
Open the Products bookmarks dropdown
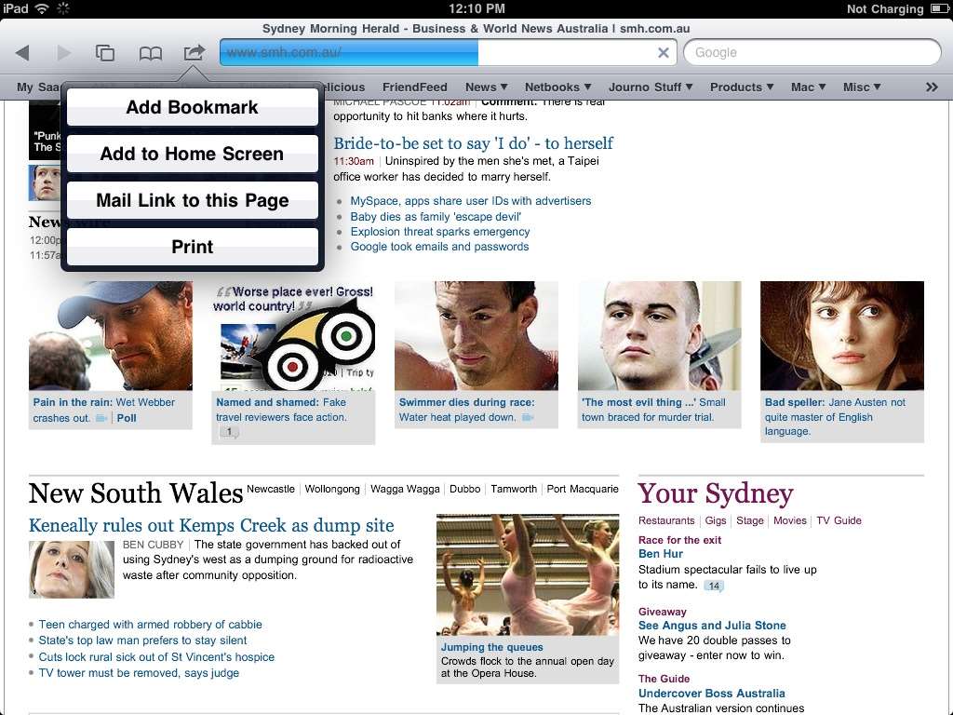pos(741,87)
